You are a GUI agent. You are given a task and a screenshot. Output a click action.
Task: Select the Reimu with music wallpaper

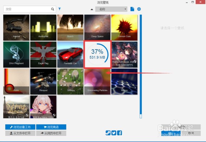(x=124, y=55)
